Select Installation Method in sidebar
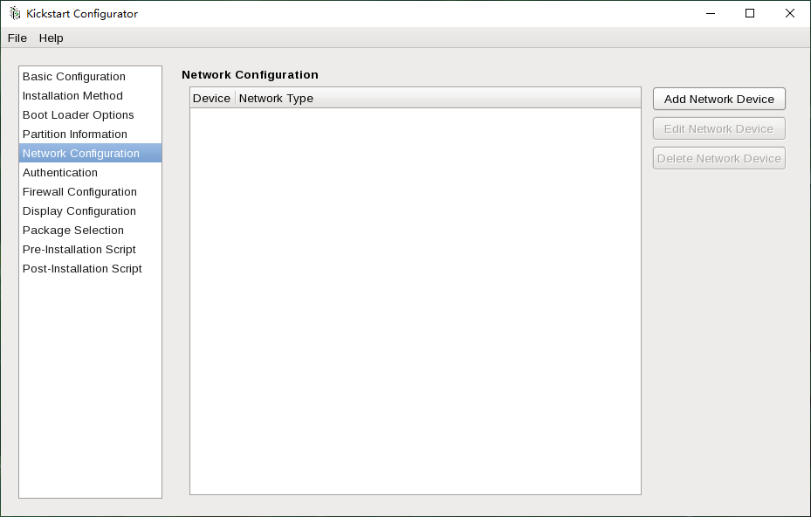Viewport: 811px width, 517px height. 90,96
